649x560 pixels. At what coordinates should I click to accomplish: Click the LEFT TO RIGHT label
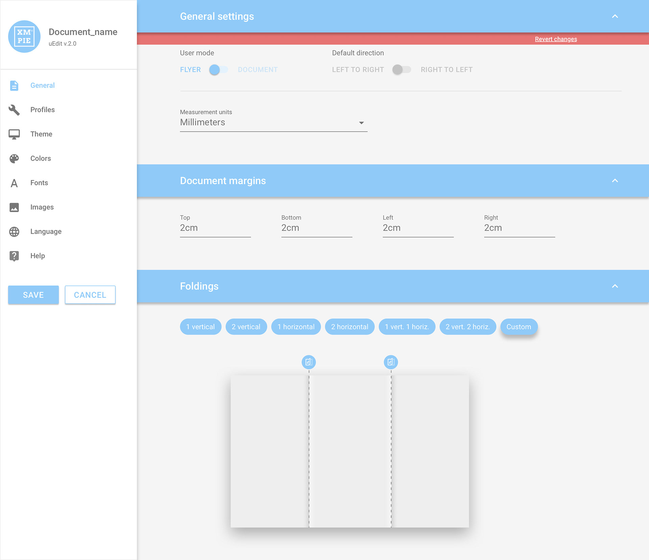coord(358,70)
